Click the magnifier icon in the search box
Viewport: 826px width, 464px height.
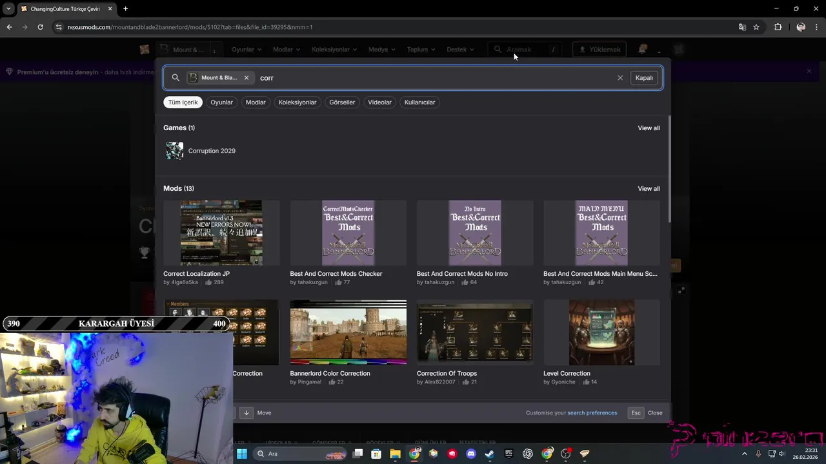(176, 78)
